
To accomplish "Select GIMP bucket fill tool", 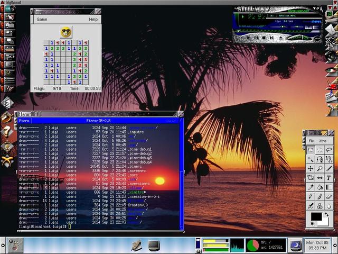I will point(320,187).
